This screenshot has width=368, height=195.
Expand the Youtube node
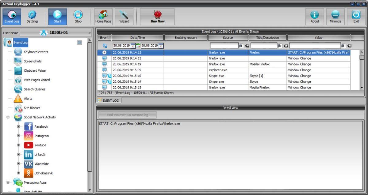tap(18, 145)
